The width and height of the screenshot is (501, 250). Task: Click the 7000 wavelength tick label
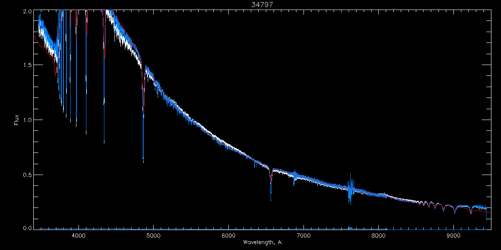(304, 236)
